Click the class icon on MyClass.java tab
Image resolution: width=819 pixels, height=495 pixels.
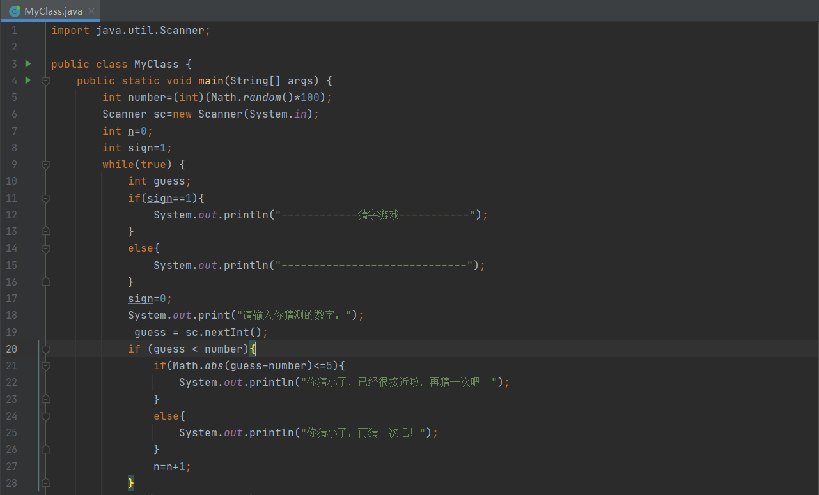pos(14,11)
